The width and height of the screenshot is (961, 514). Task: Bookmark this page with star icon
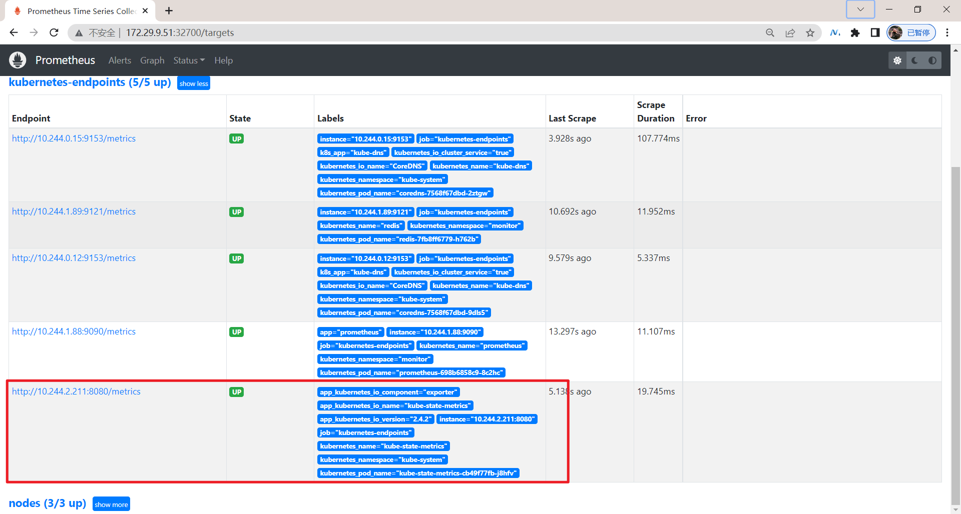pos(810,32)
